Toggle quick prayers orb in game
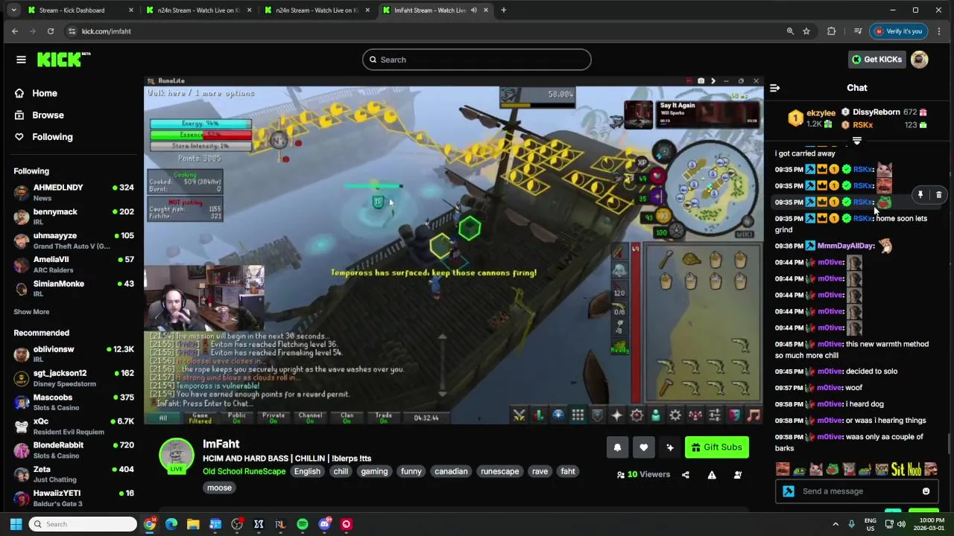This screenshot has width=954, height=536. point(657,197)
